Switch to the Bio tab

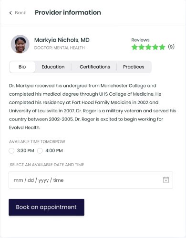click(x=22, y=67)
